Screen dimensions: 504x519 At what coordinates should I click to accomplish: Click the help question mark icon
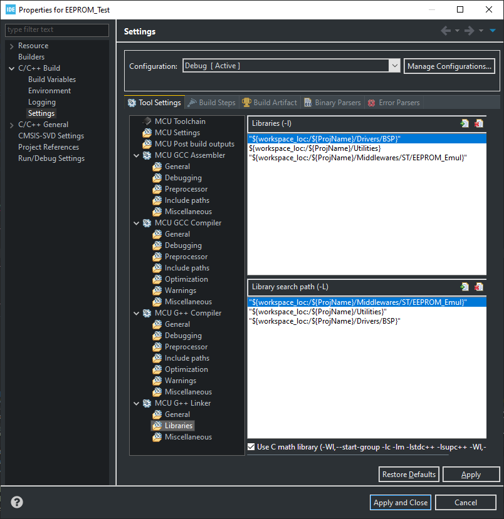click(17, 502)
